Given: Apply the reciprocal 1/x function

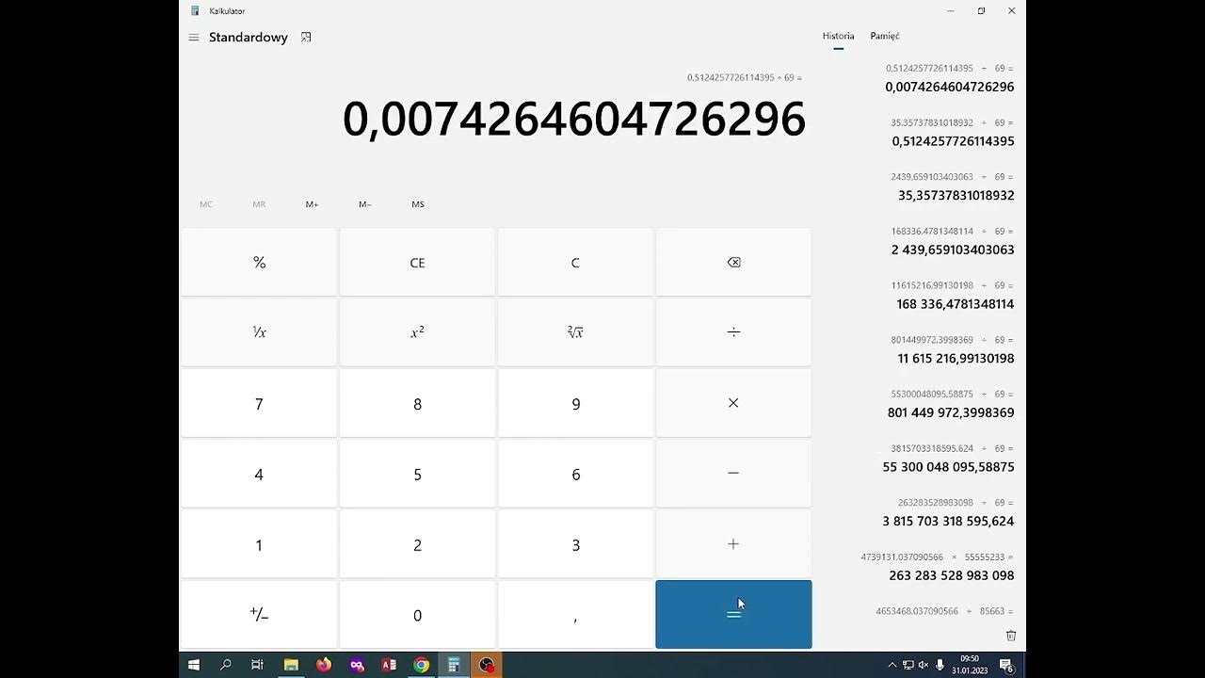Looking at the screenshot, I should point(259,332).
